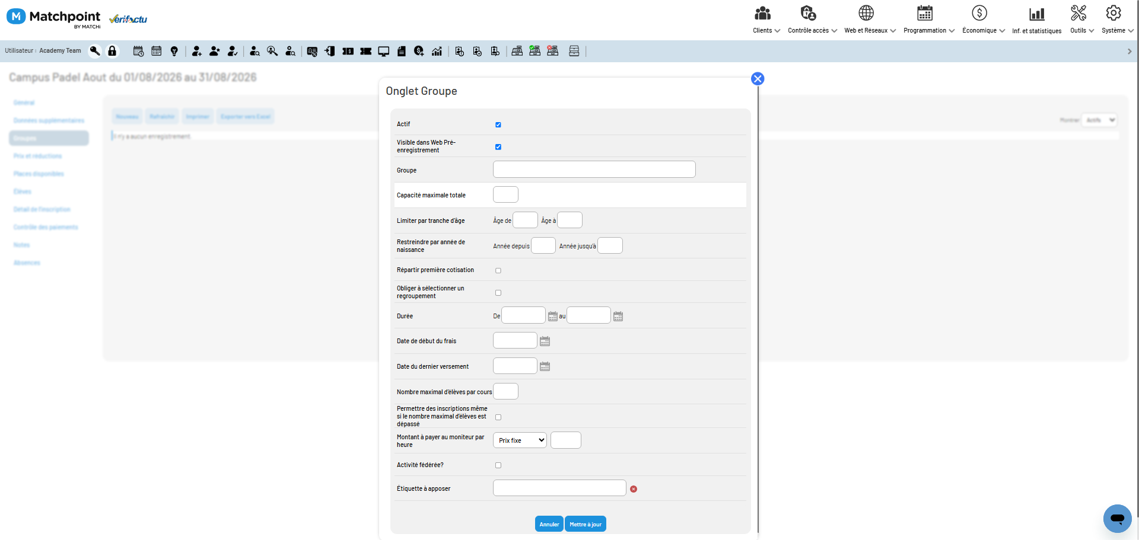This screenshot has width=1139, height=540.
Task: Expand toolbar with the right arrow chevron
Action: point(1130,52)
